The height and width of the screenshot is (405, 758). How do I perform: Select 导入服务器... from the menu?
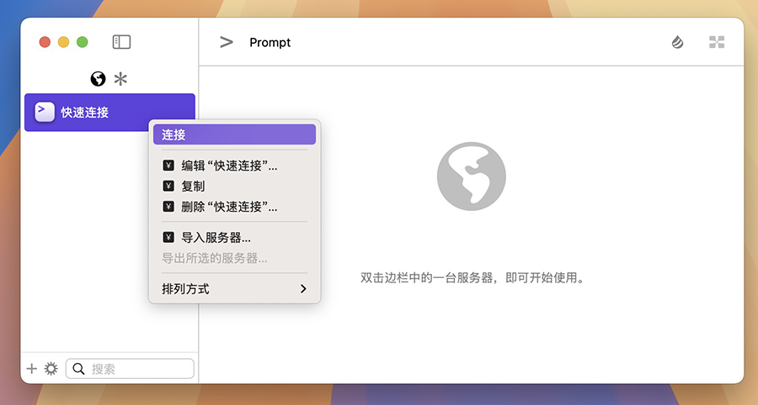click(216, 237)
